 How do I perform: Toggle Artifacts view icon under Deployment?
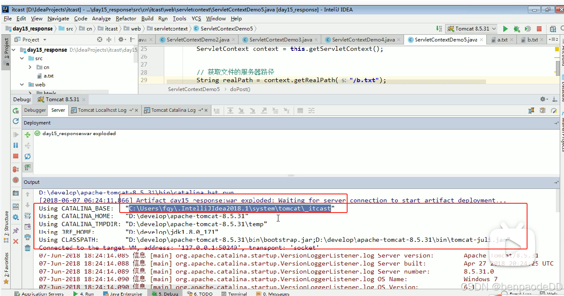[x=28, y=167]
